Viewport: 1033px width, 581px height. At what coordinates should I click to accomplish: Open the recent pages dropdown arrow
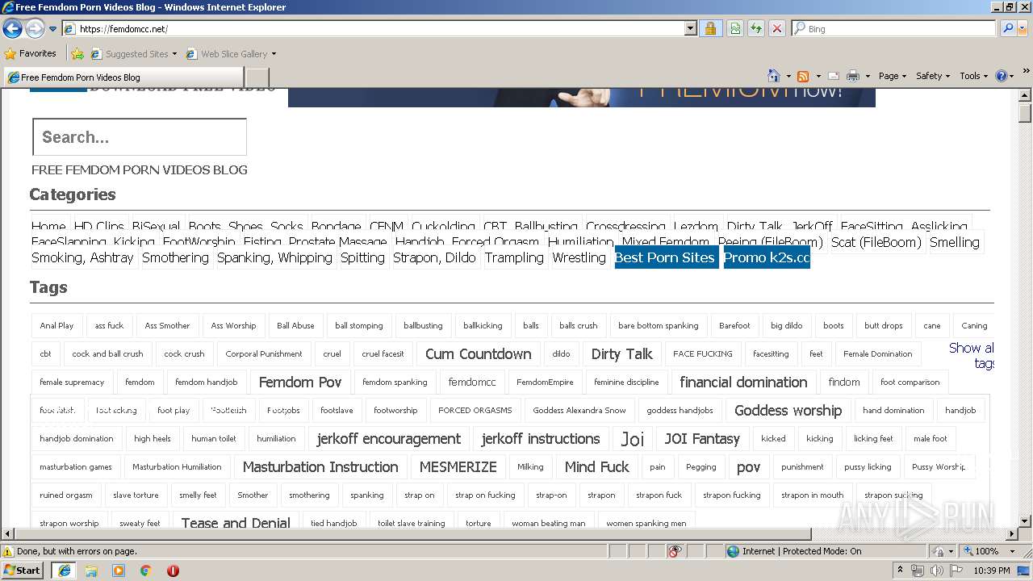pos(53,29)
